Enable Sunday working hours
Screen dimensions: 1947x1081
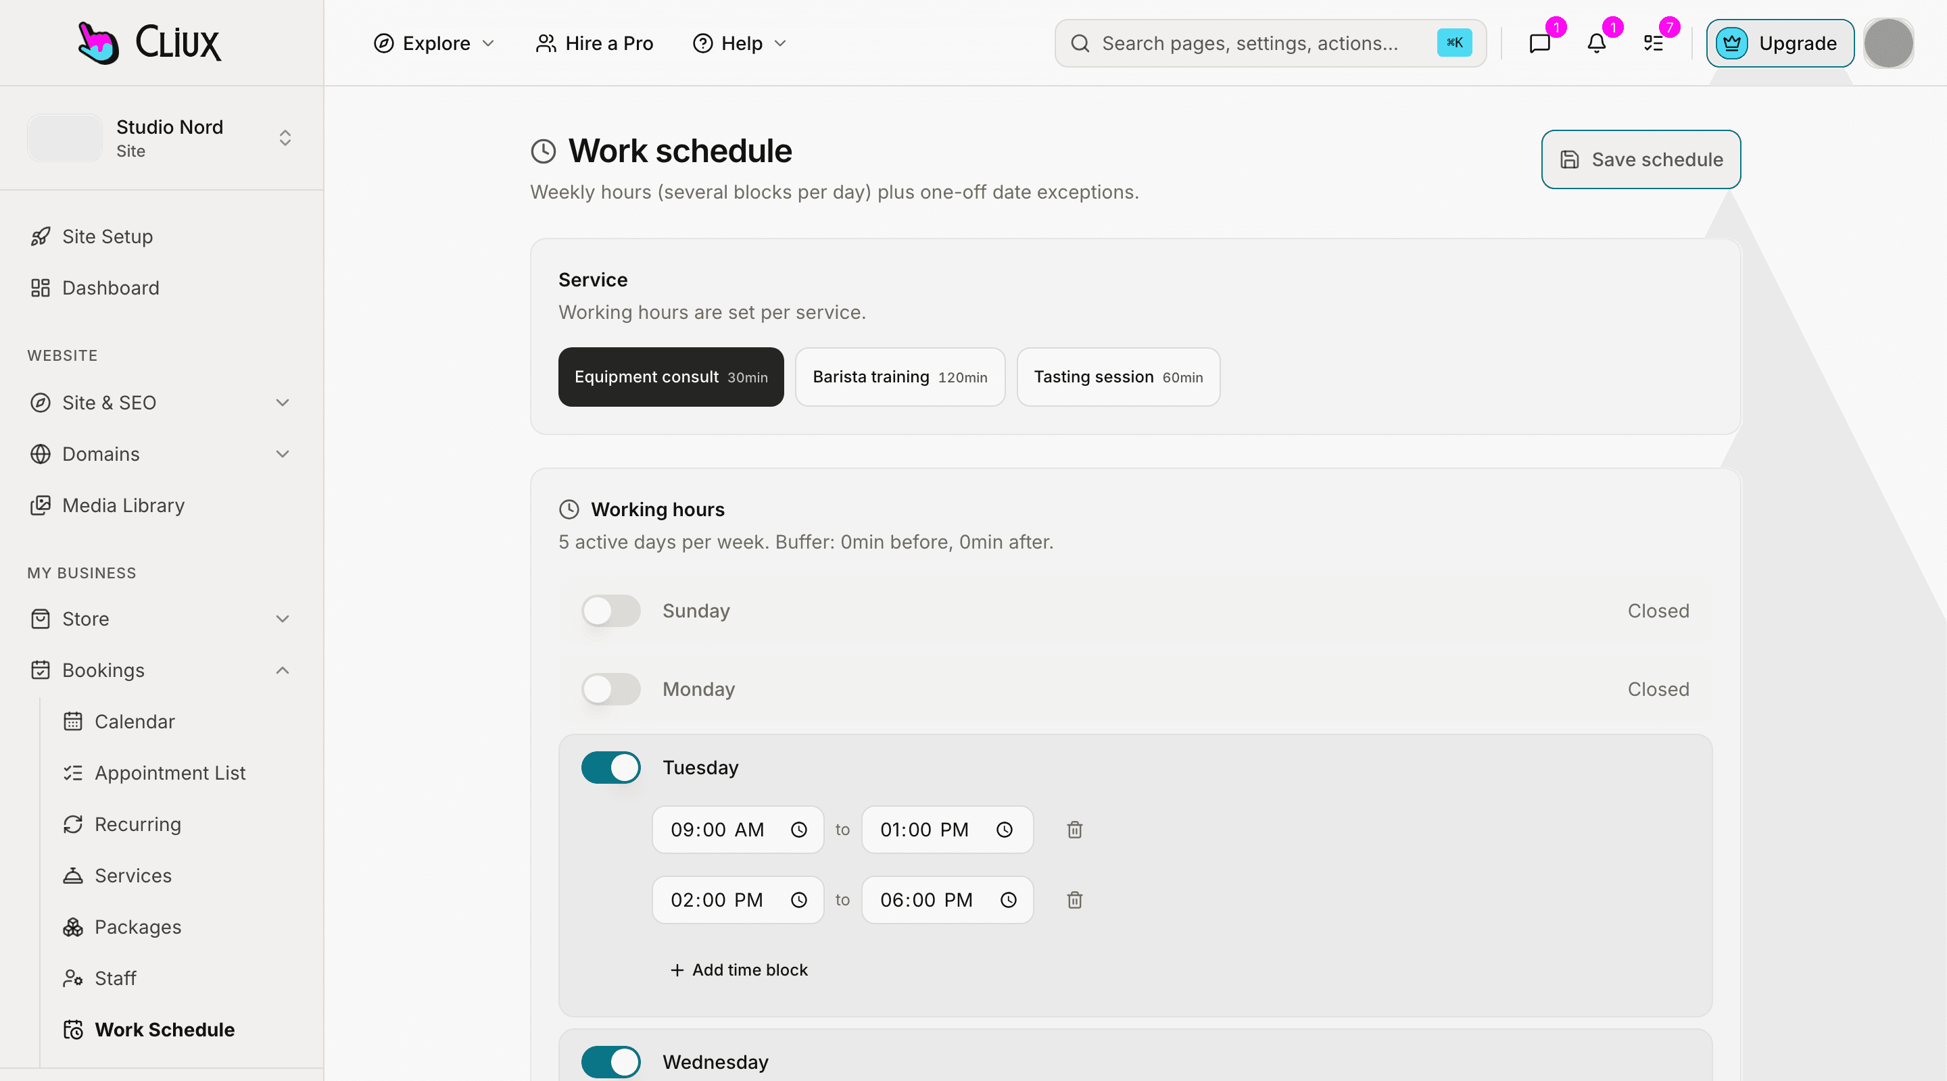[610, 610]
